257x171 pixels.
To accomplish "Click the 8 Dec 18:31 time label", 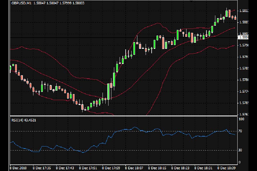I will coord(203,168).
